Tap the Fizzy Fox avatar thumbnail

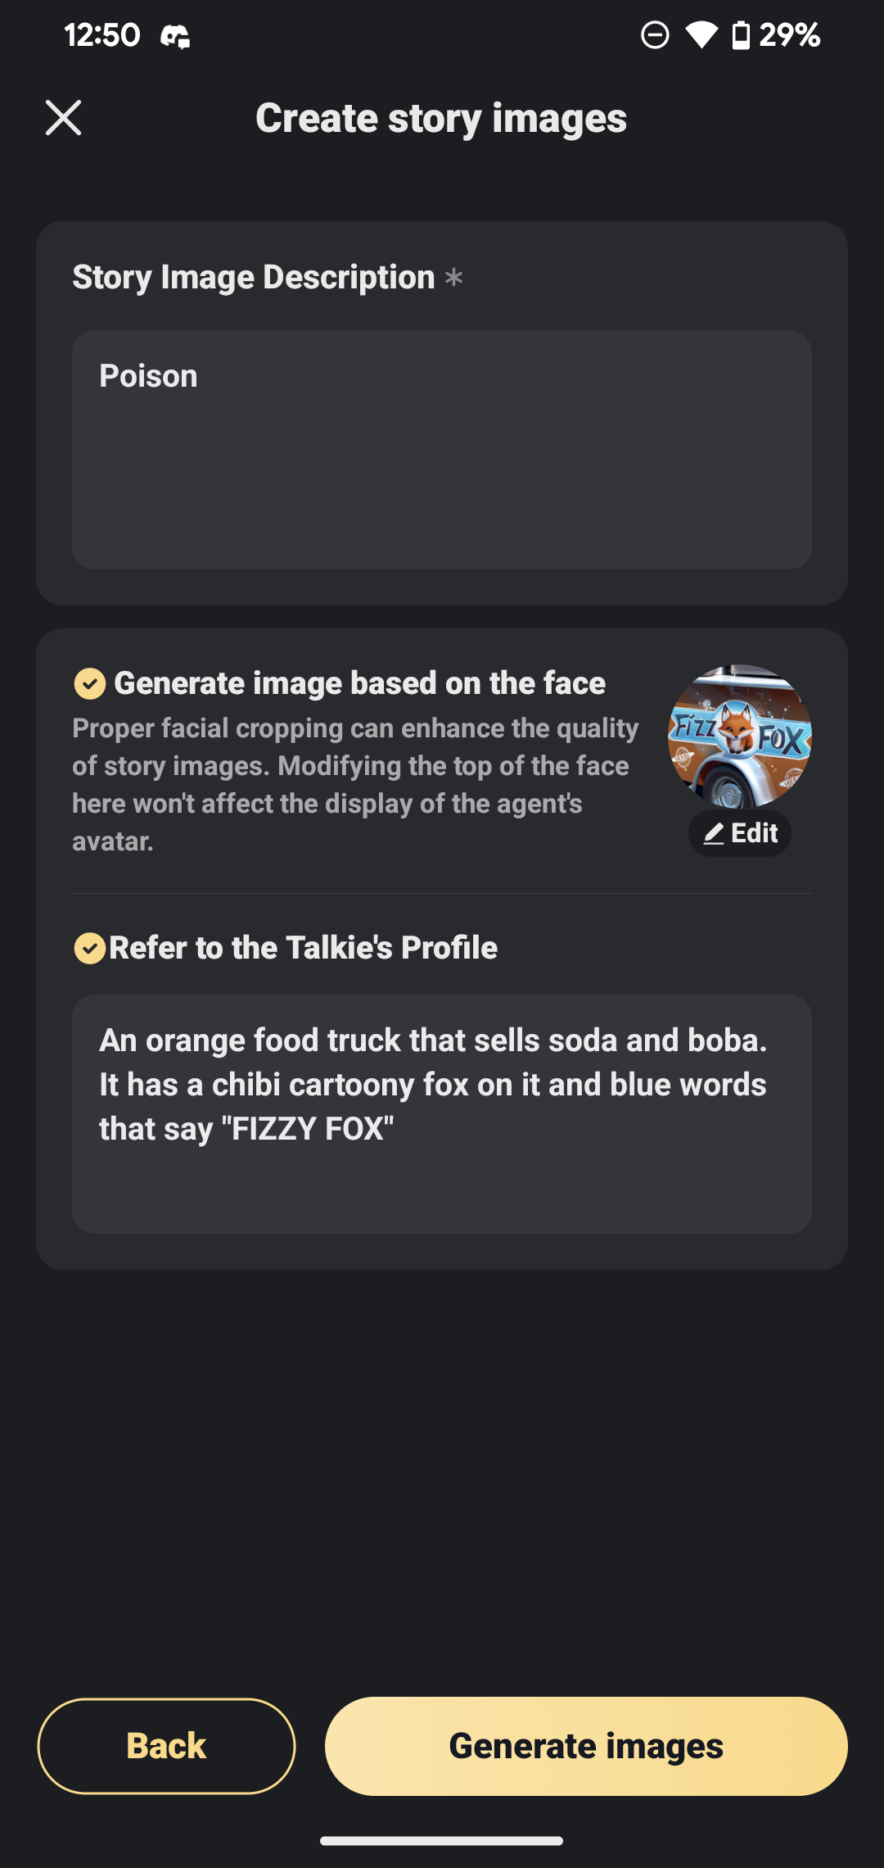coord(740,736)
